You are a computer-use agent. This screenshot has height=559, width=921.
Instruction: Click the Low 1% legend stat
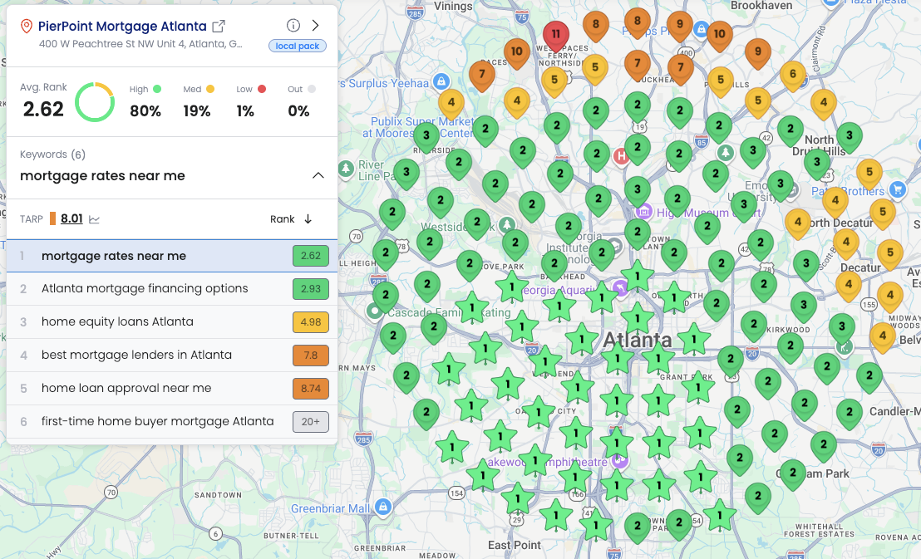point(250,101)
